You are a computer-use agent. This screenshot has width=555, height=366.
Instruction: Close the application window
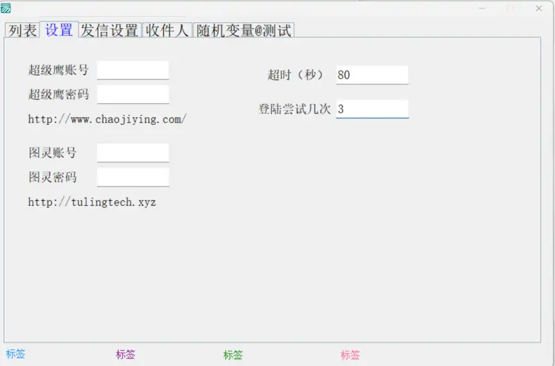538,8
